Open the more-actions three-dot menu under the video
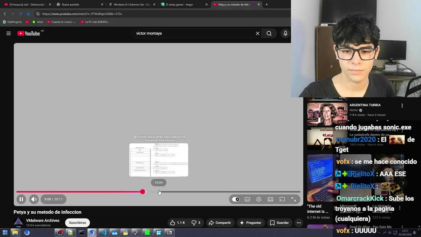Viewport: 421px width, 237px height. click(299, 223)
